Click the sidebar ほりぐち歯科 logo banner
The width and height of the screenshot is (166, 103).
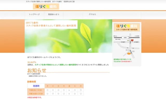[x=127, y=27]
